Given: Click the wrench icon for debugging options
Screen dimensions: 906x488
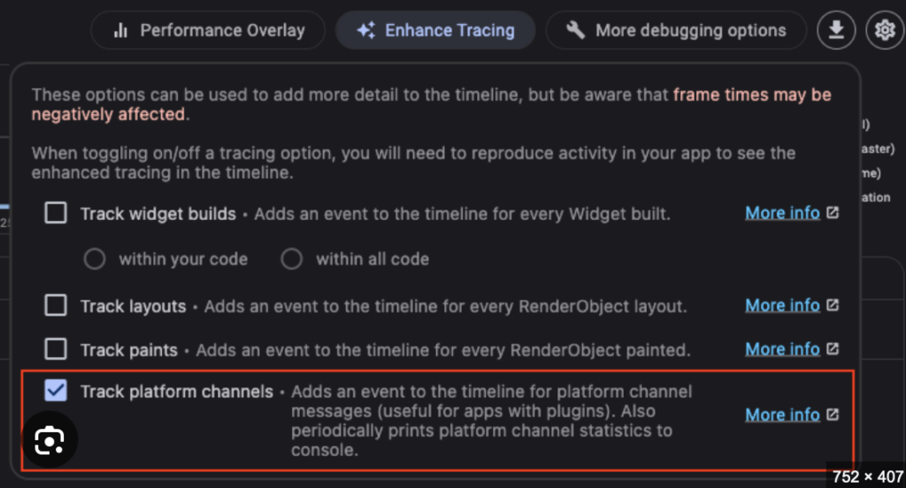Looking at the screenshot, I should [x=576, y=31].
